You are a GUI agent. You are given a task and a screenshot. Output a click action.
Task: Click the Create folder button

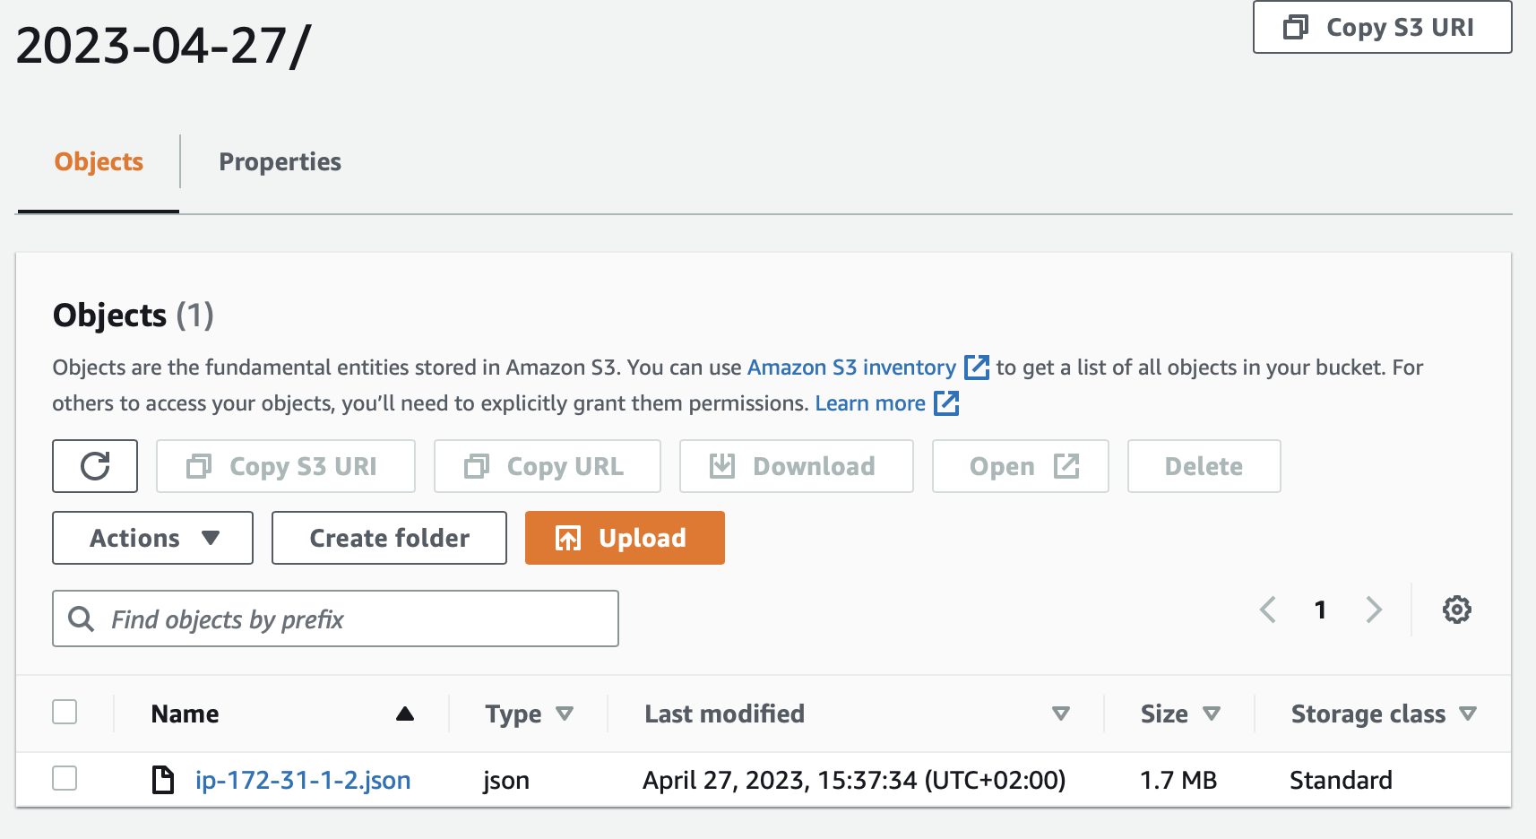click(389, 538)
